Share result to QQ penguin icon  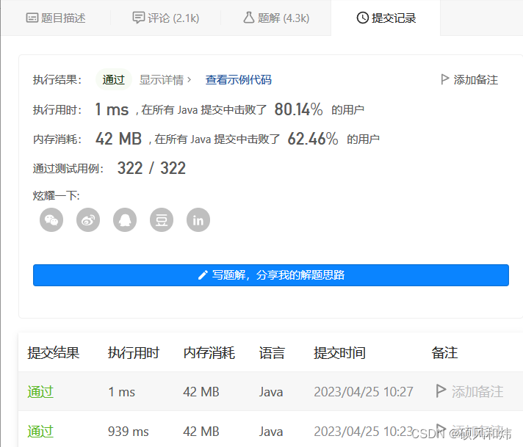pos(125,220)
